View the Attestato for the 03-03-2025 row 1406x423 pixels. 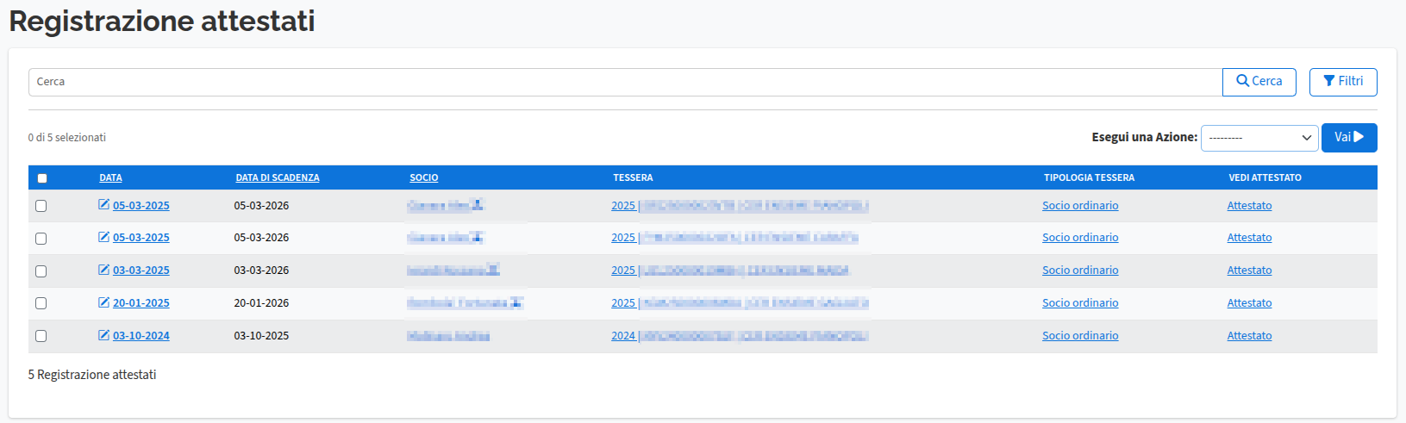tap(1249, 270)
